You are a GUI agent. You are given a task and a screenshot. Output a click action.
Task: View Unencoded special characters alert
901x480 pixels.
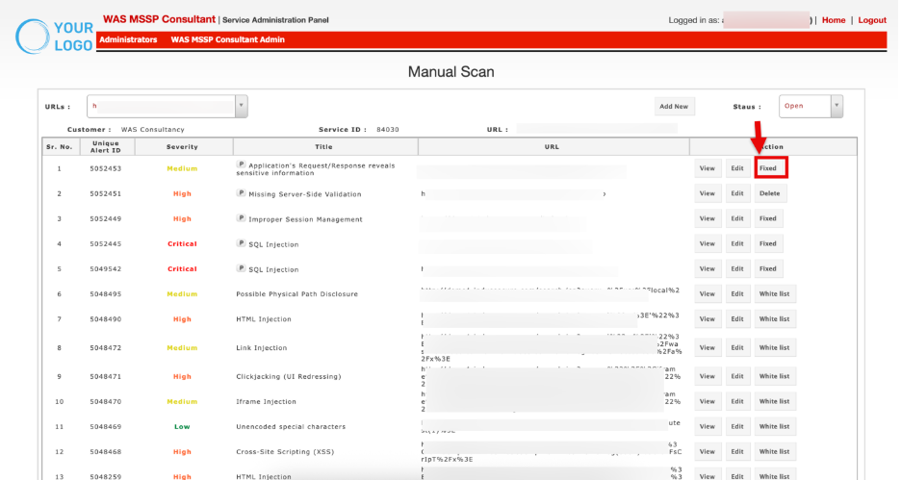(x=708, y=426)
